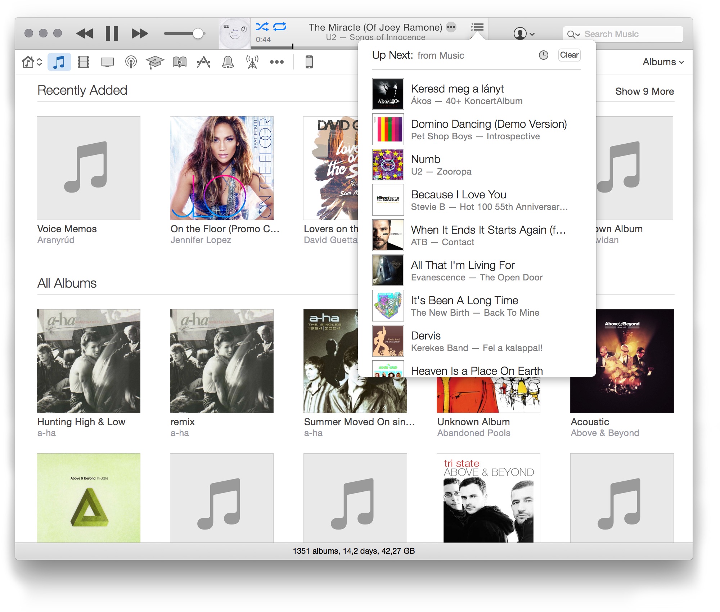
Task: Focus the Search Music field
Action: pyautogui.click(x=623, y=34)
